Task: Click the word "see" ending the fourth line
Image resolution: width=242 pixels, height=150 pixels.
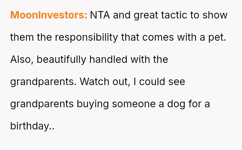Action: coord(178,82)
